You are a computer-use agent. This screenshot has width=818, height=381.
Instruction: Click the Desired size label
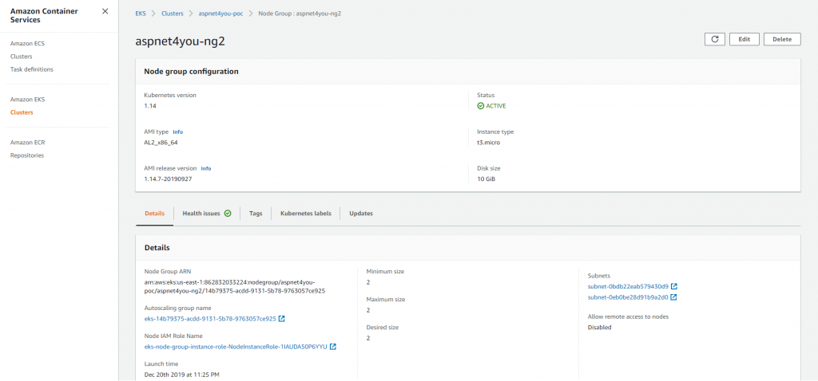click(x=383, y=328)
